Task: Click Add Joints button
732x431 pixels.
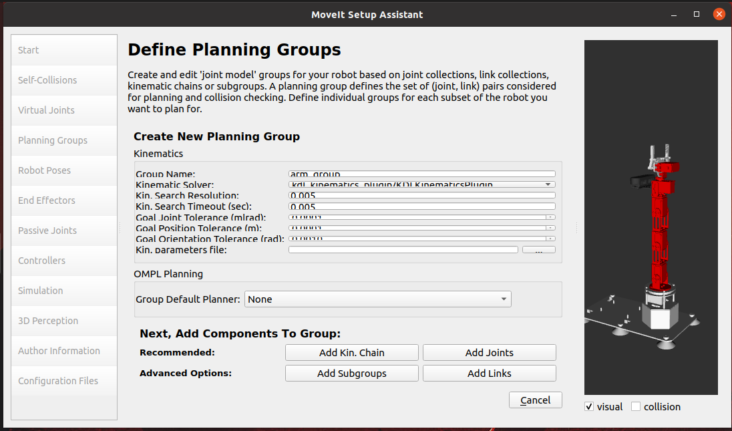Action: click(x=490, y=353)
